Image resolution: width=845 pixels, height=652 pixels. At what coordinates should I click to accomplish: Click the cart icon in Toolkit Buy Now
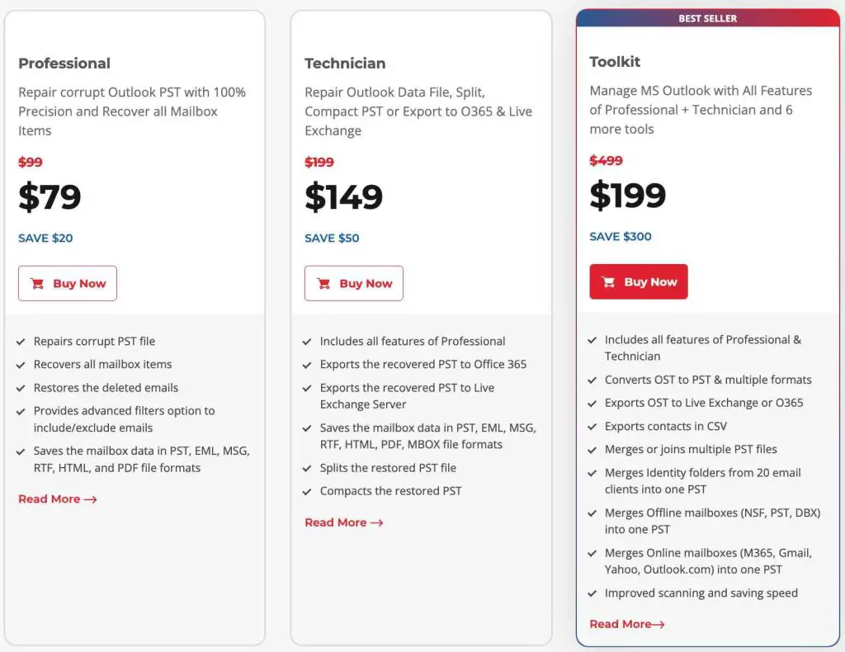608,281
